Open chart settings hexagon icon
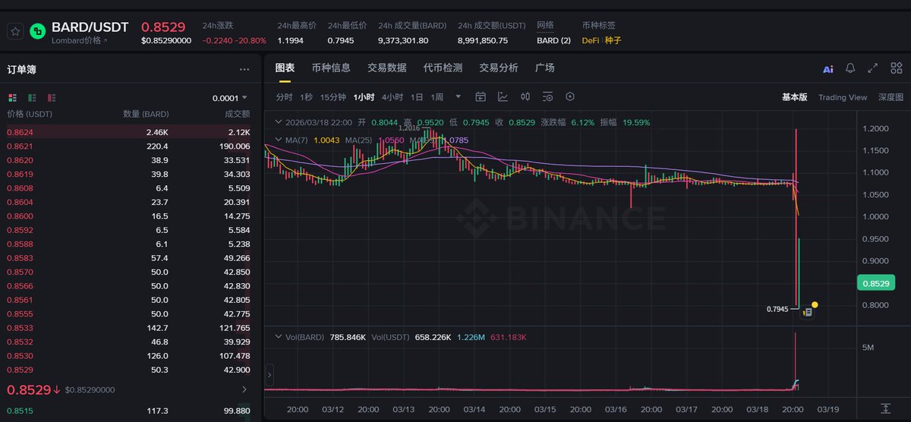 click(x=570, y=97)
